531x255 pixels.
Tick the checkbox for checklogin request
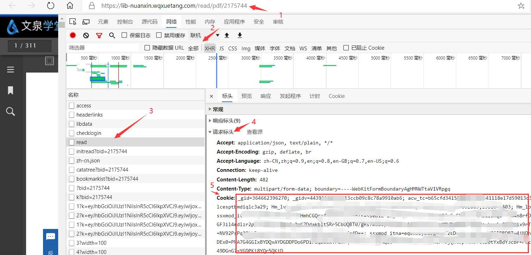click(72, 133)
